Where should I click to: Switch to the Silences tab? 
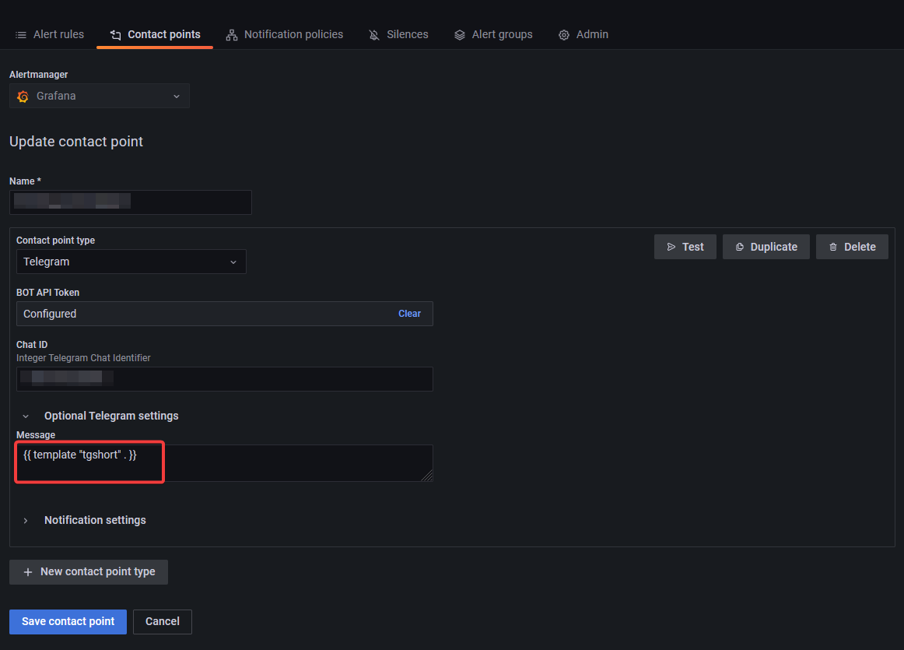(x=398, y=34)
